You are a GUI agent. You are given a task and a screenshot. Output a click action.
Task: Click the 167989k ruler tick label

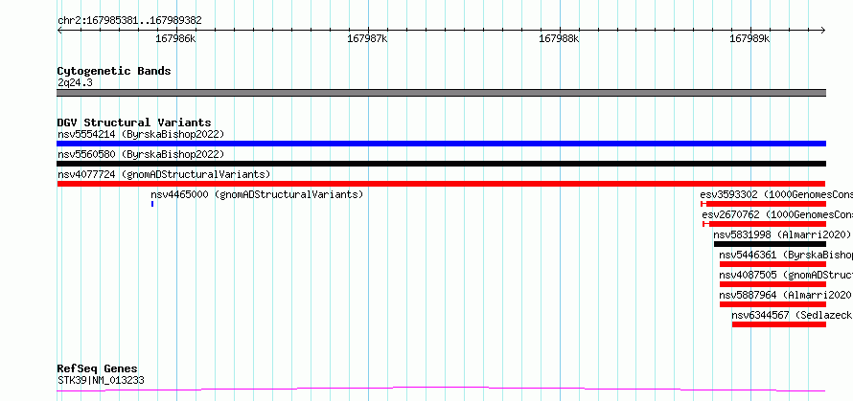pos(749,38)
